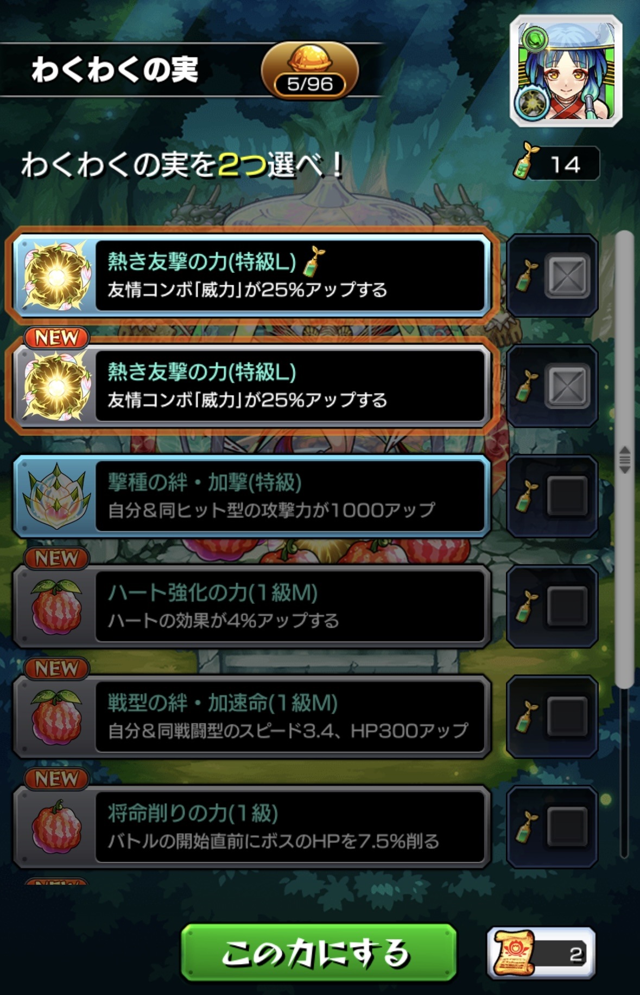This screenshot has height=995, width=640.
Task: Click the scrollbar handle on the fruit list
Action: tap(625, 459)
